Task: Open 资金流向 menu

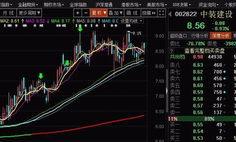Action: [x=208, y=5]
